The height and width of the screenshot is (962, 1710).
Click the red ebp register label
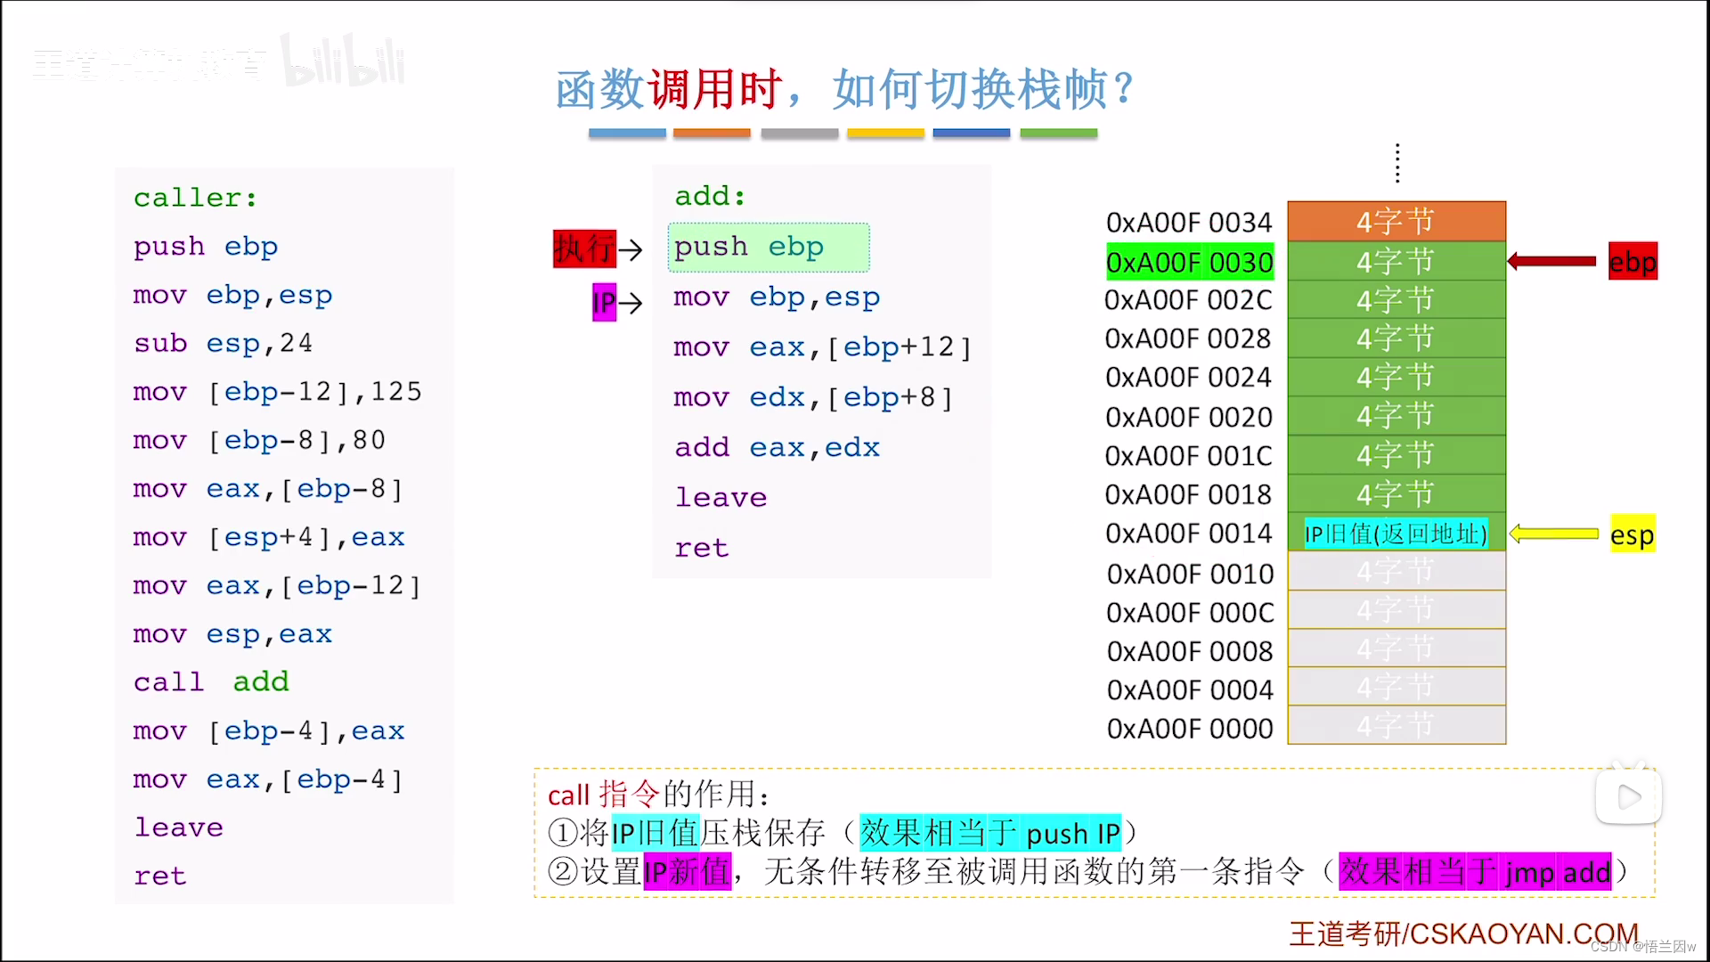(1633, 262)
